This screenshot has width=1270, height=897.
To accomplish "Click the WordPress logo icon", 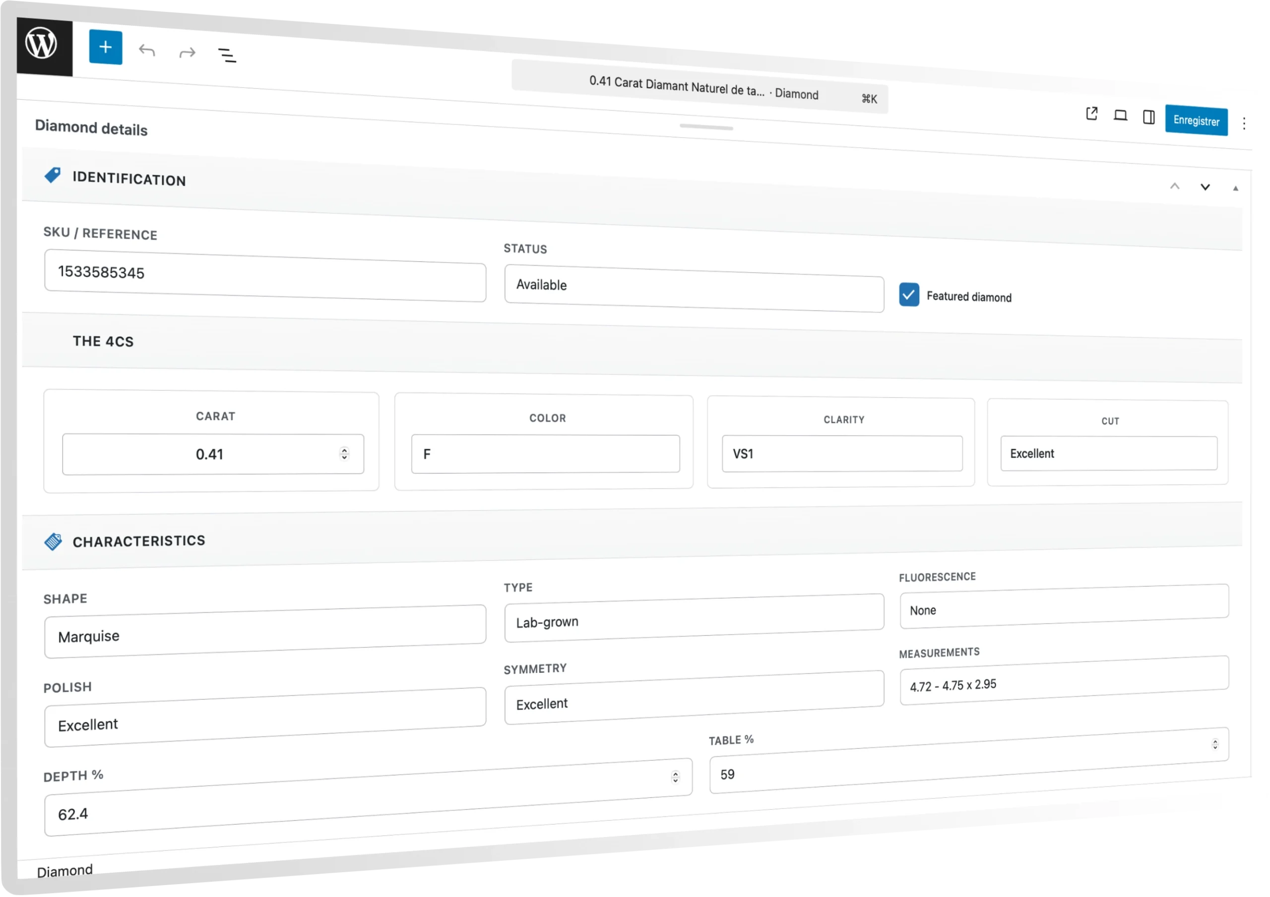I will 42,44.
